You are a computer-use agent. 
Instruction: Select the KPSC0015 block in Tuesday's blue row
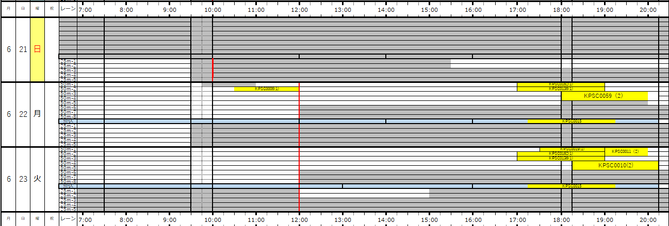[572, 186]
